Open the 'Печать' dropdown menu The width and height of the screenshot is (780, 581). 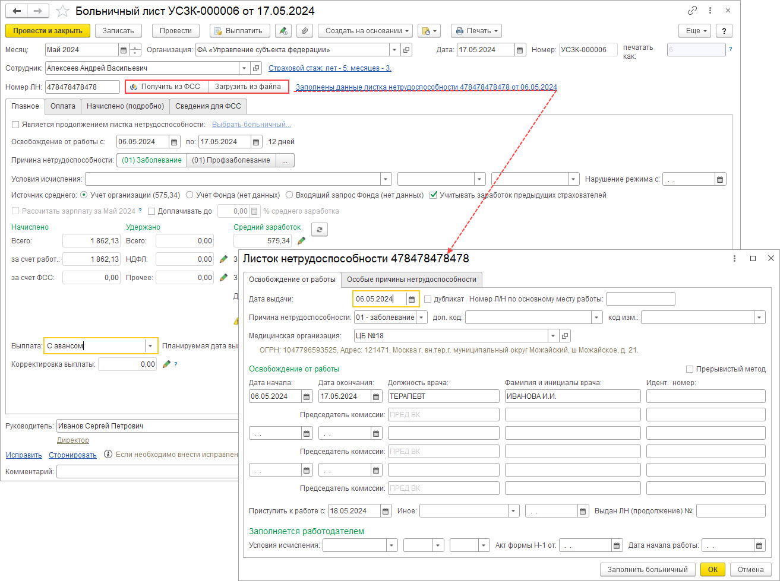coord(476,31)
